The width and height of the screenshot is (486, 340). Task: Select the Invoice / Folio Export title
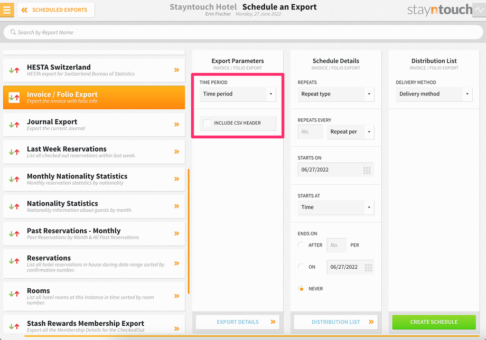(x=62, y=95)
